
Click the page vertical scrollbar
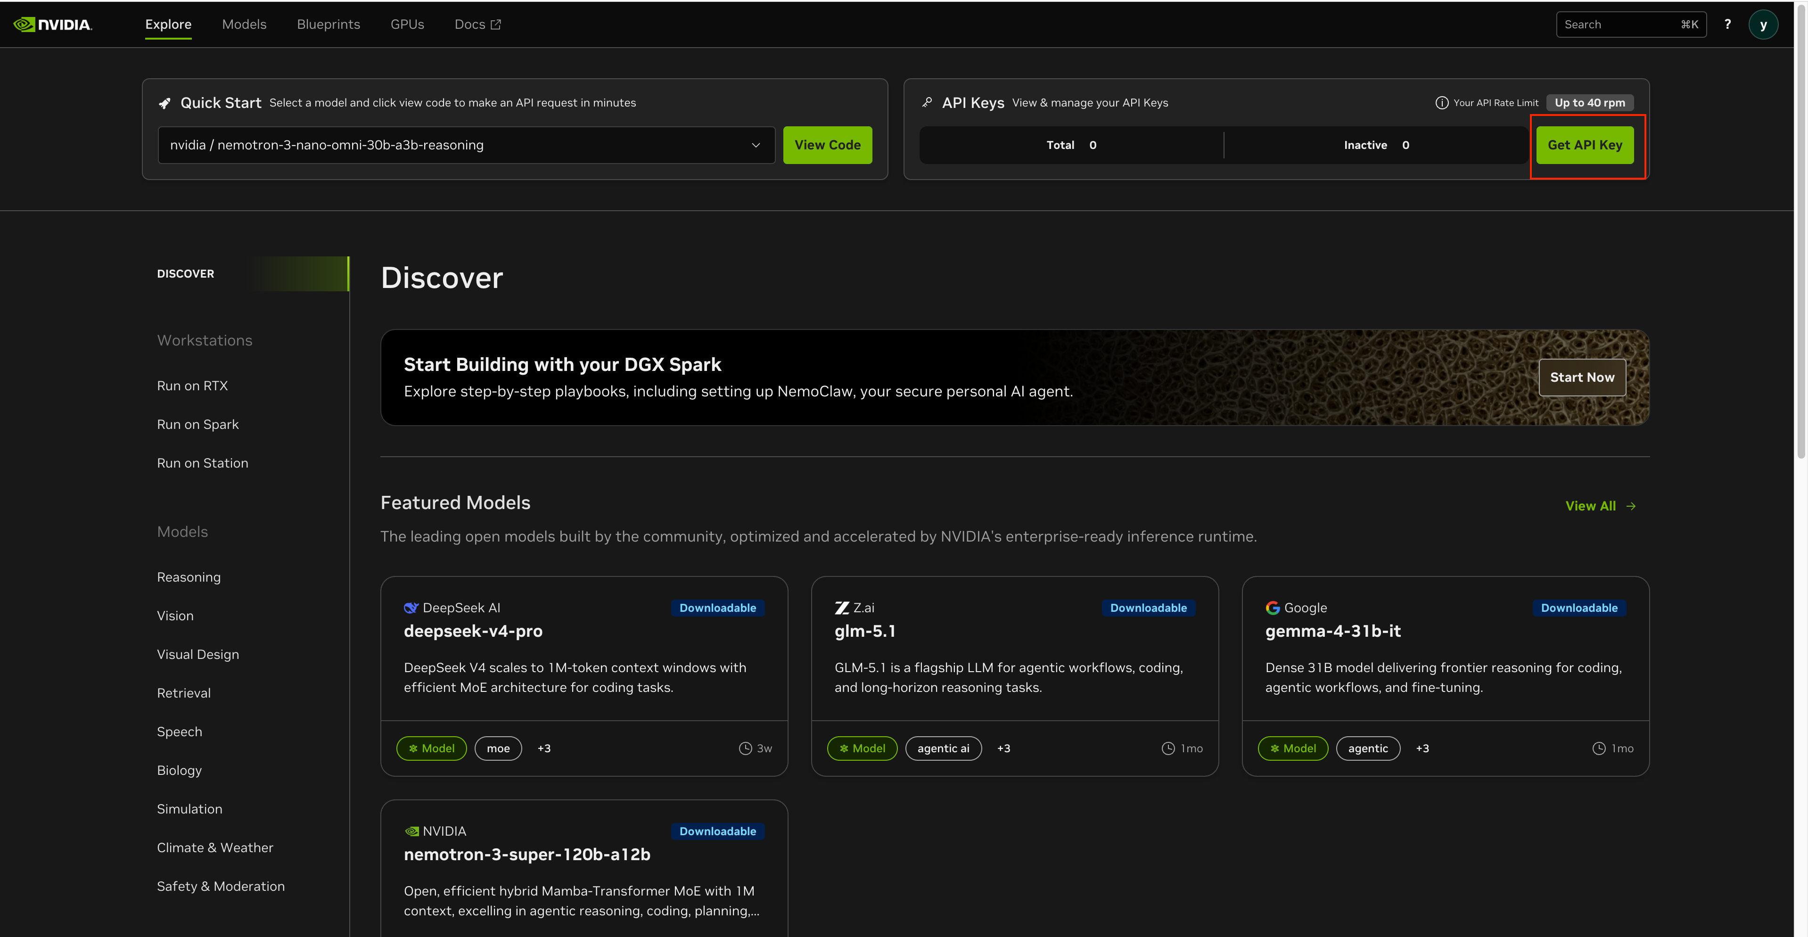(x=1800, y=231)
